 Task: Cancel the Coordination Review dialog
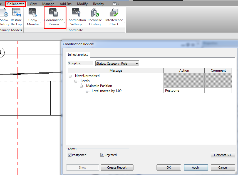[223, 167]
